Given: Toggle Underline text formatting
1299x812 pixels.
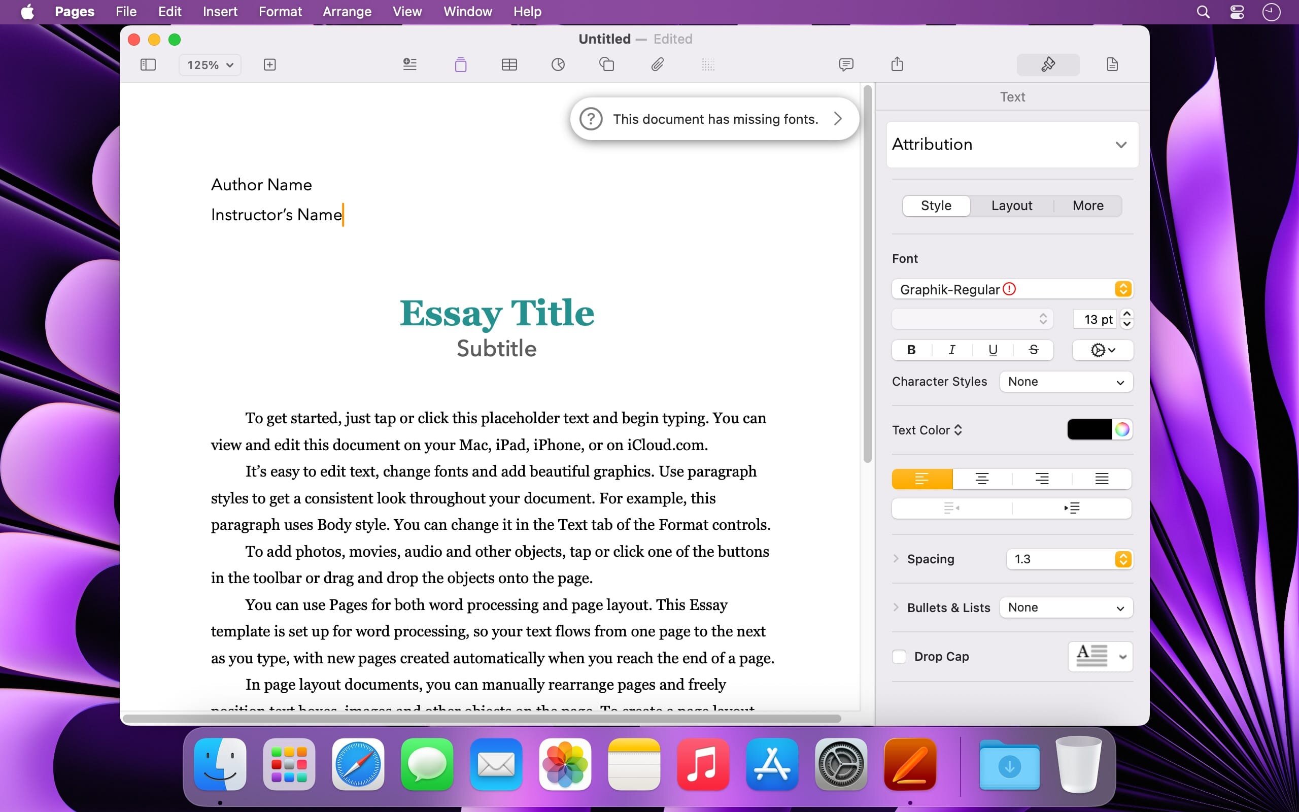Looking at the screenshot, I should 993,350.
